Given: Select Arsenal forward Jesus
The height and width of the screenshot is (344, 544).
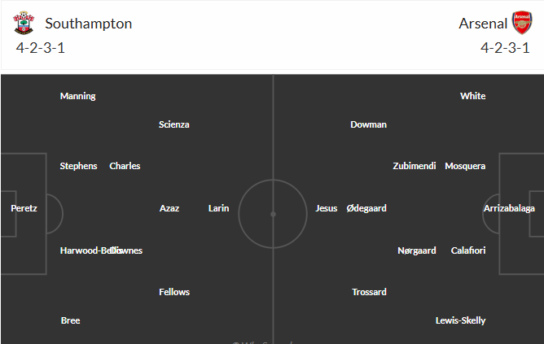Looking at the screenshot, I should pos(327,208).
